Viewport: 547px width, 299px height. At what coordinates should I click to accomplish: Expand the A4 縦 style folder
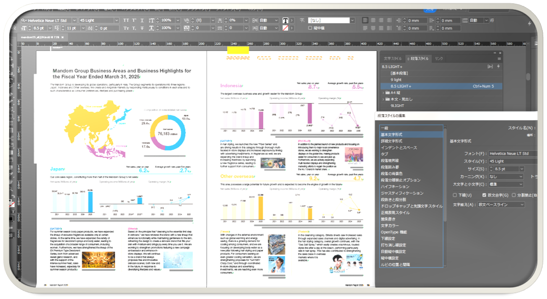coord(384,93)
